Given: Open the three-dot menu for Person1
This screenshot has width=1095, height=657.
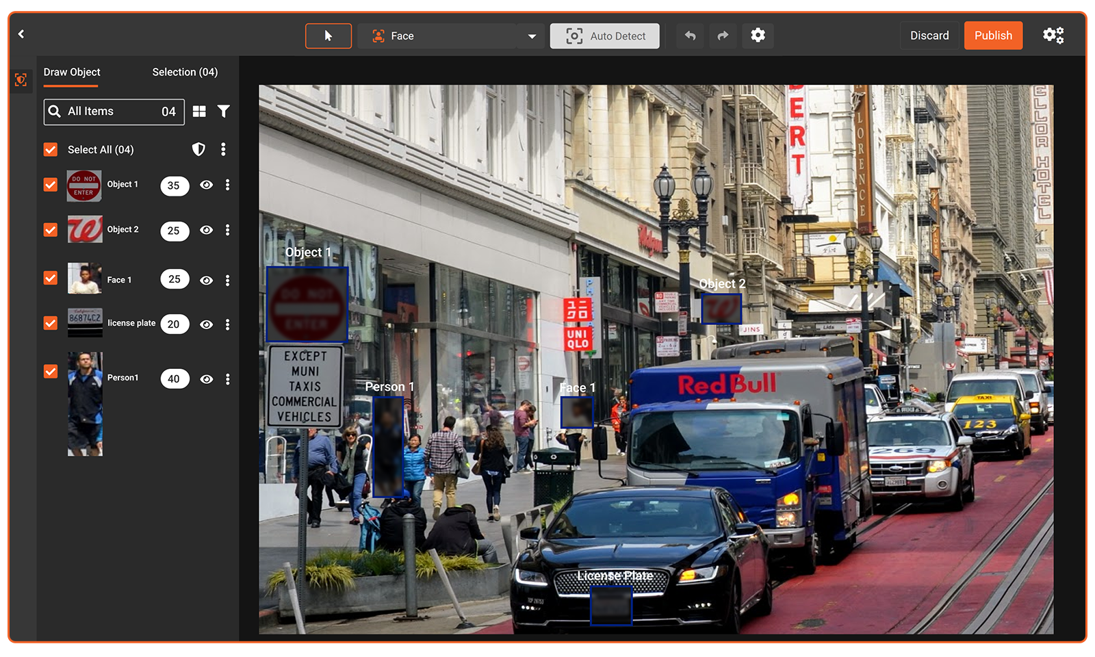Looking at the screenshot, I should [227, 379].
